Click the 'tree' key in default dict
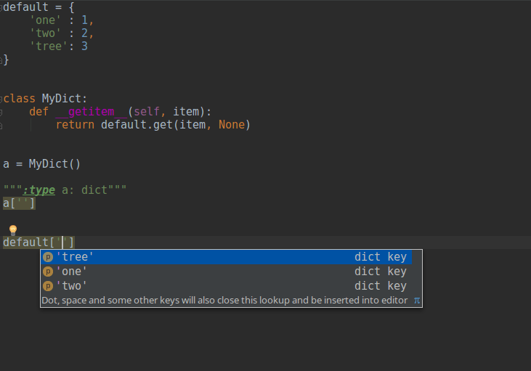Image resolution: width=531 pixels, height=371 pixels. tap(45, 46)
